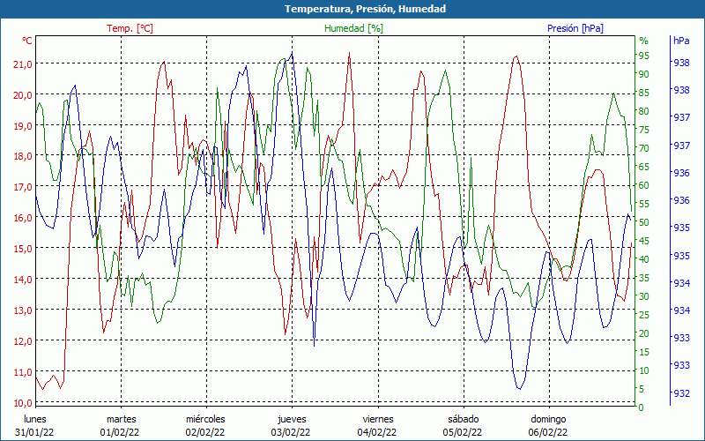Click the 85 humidity axis value
Viewport: 705px width, 441px height.
point(644,93)
